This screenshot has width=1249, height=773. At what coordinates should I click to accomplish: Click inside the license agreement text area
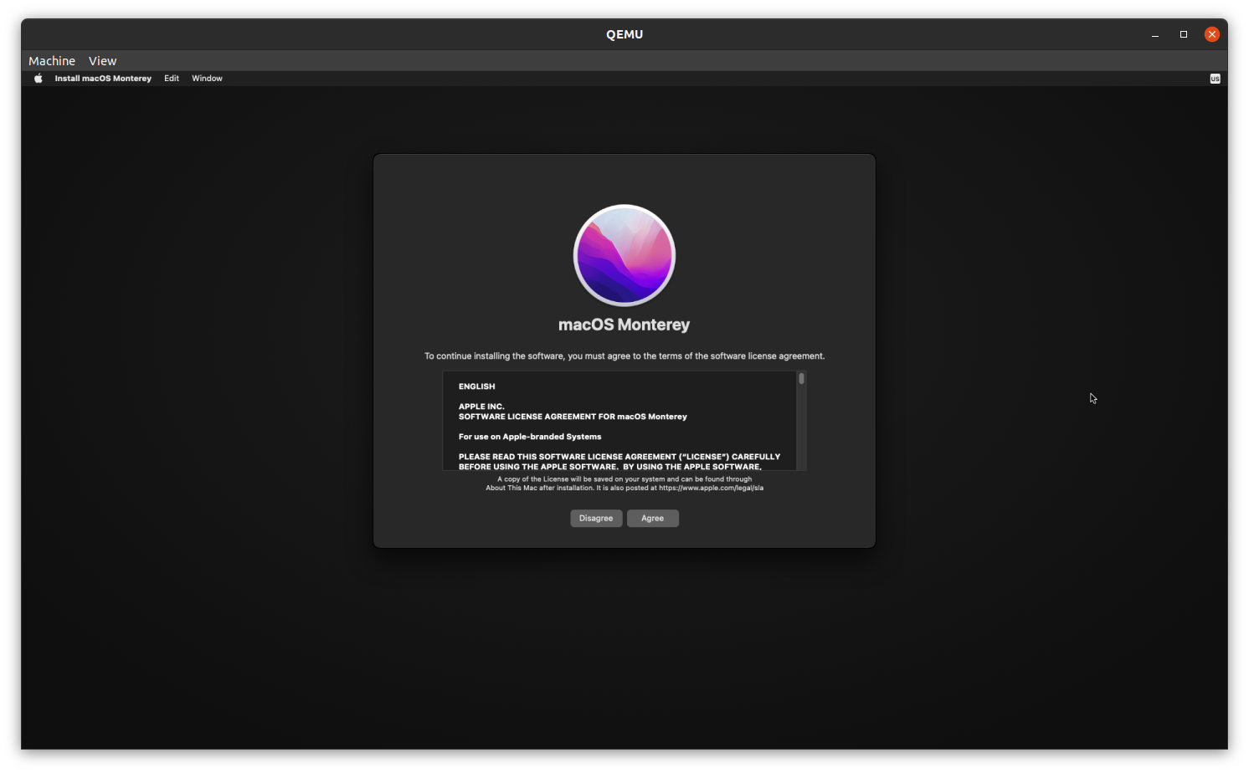click(619, 422)
